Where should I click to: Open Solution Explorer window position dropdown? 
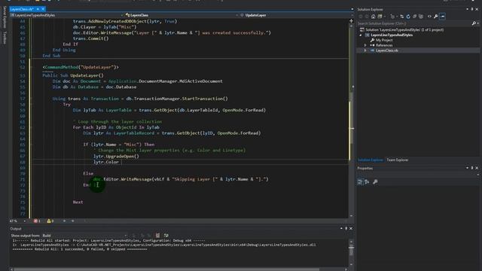coord(467,9)
